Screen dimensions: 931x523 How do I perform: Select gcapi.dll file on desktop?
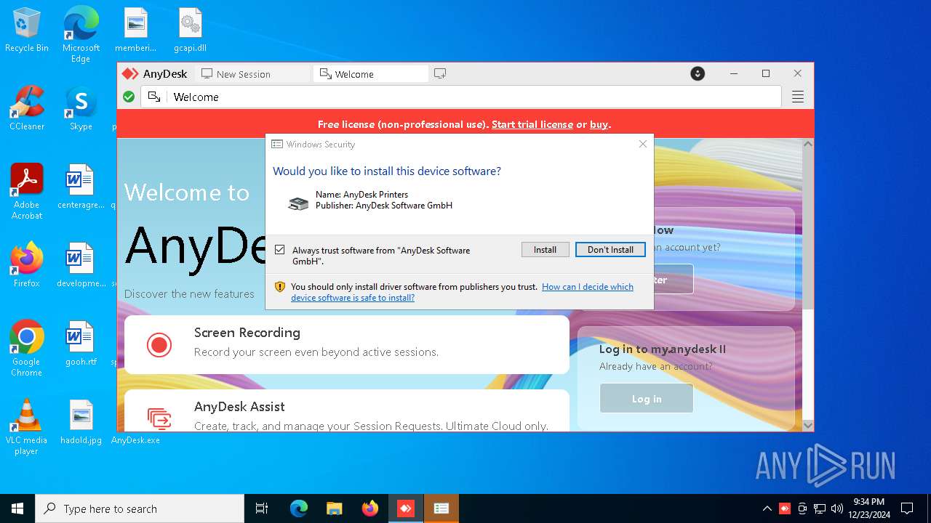[x=190, y=31]
